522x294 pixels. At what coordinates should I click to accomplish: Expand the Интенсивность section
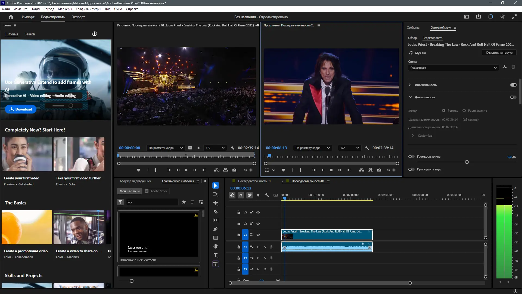pos(410,85)
